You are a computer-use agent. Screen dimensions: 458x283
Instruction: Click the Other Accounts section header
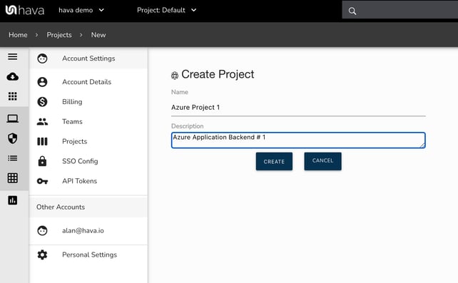coord(88,207)
